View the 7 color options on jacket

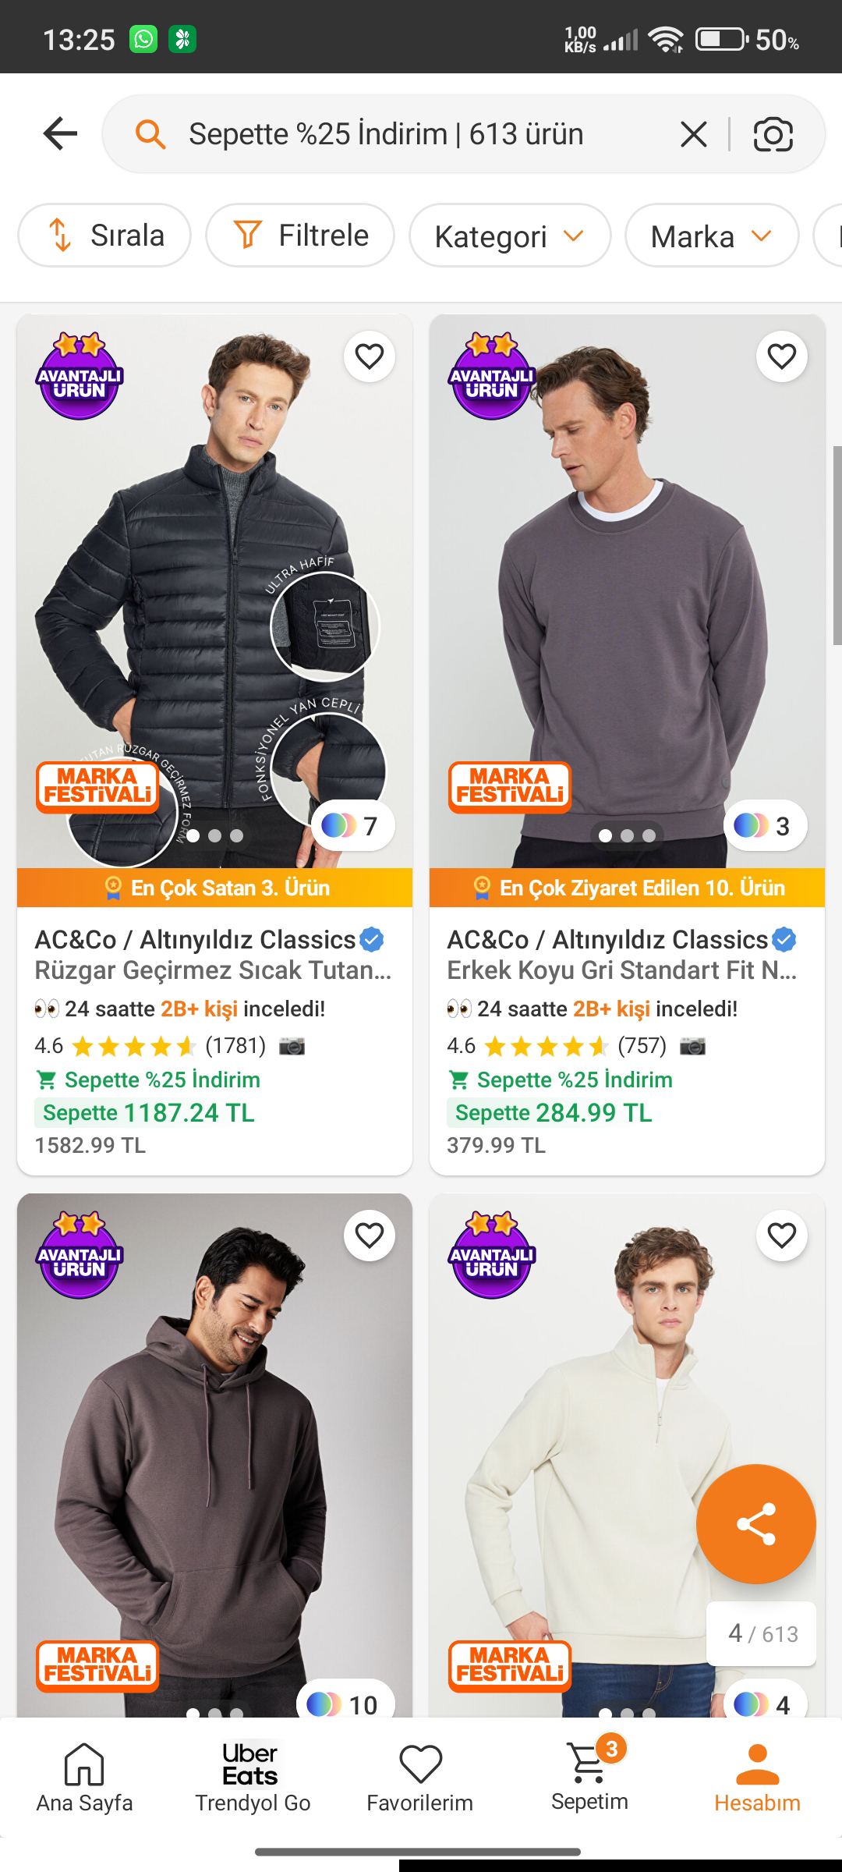(x=352, y=825)
